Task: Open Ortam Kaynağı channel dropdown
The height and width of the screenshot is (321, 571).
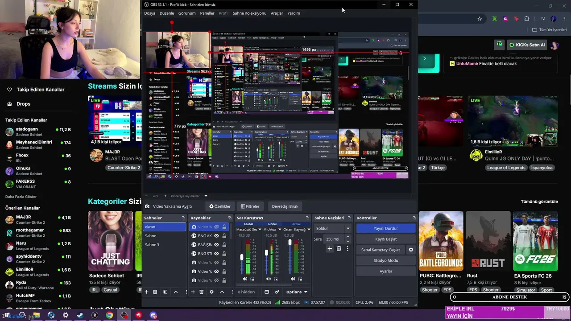Action: (309, 230)
